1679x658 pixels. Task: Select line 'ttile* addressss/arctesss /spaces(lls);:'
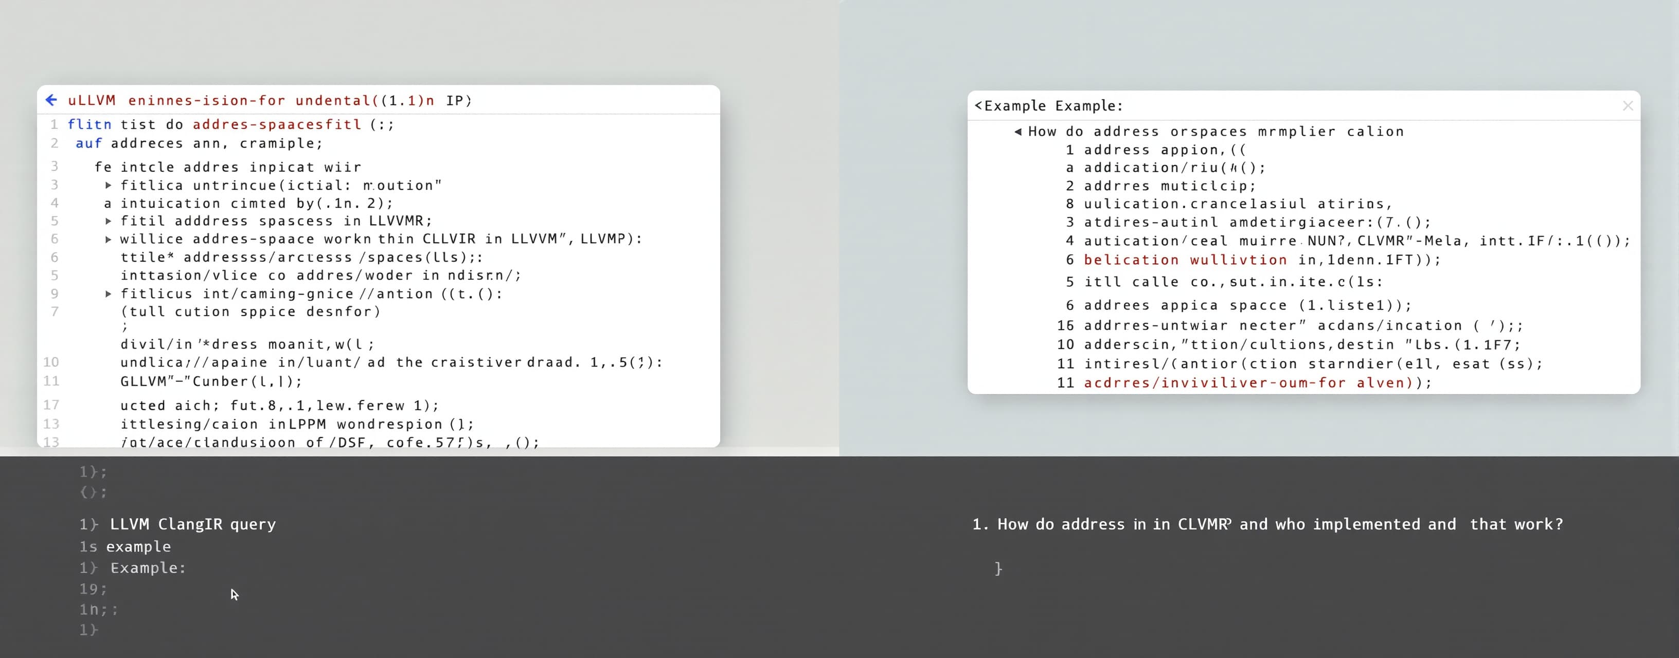click(x=302, y=258)
